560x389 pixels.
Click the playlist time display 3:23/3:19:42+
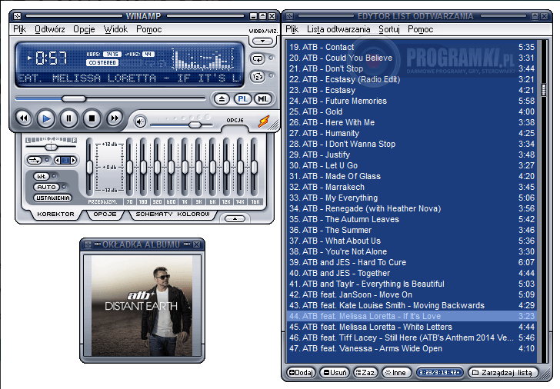(x=440, y=373)
